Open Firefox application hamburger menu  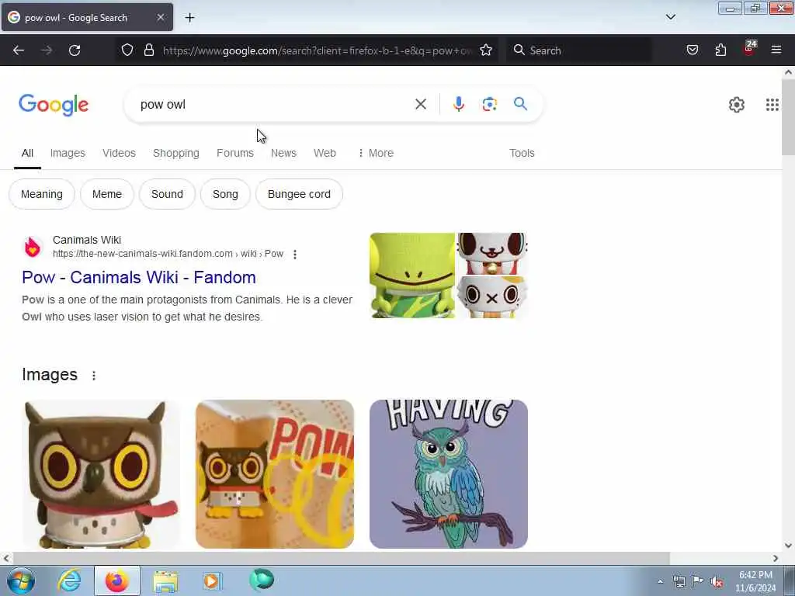coord(776,50)
